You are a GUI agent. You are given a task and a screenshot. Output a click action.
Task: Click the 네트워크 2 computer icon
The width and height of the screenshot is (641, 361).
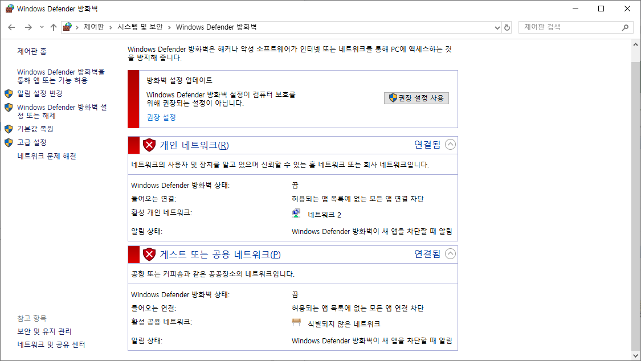(296, 213)
